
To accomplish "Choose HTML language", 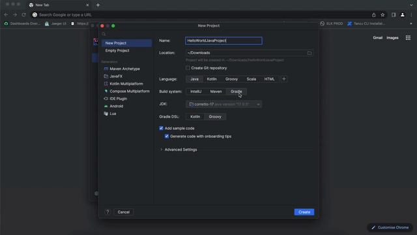I will 269,79.
